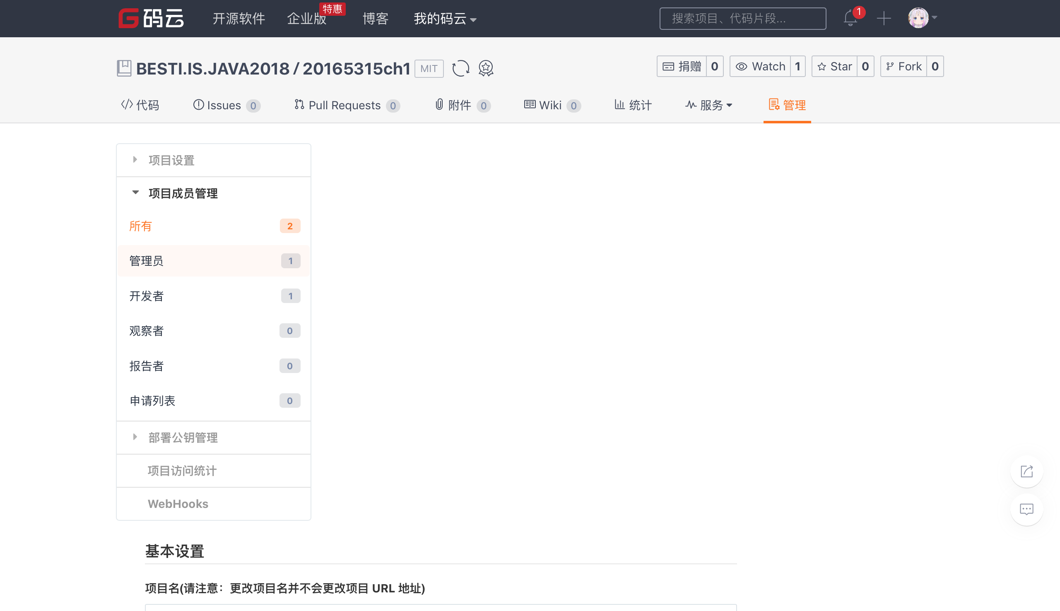Click the repository book icon
This screenshot has height=611, width=1060.
click(124, 68)
